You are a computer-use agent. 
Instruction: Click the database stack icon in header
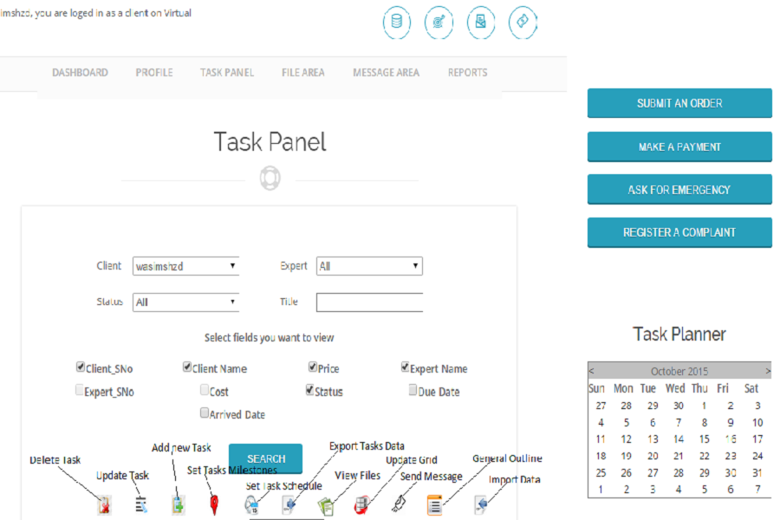pos(397,23)
